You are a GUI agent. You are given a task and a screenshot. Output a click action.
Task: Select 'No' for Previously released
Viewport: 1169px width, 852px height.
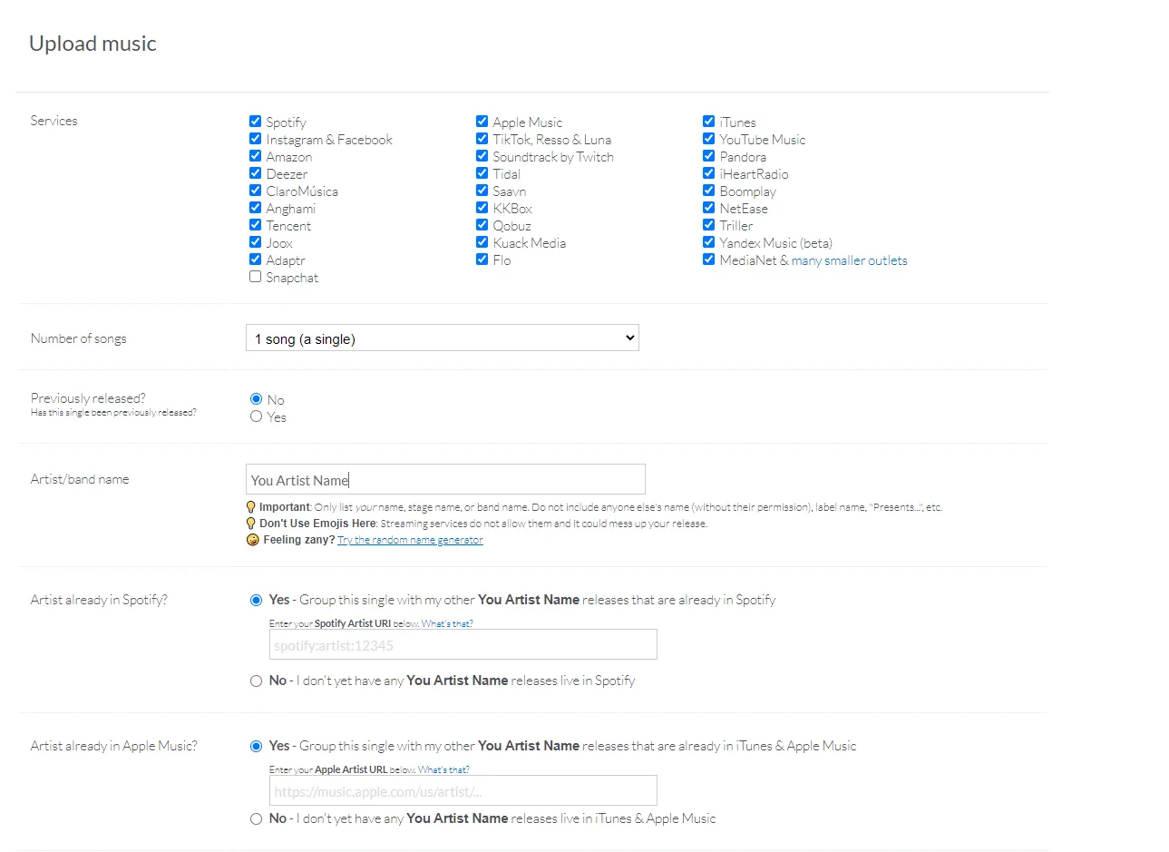pos(257,399)
